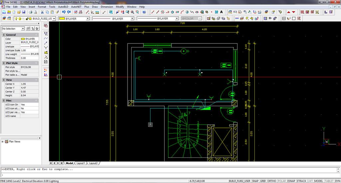This screenshot has width=341, height=183.
Task: Open the AutoBLD menu
Action: coord(63,7)
